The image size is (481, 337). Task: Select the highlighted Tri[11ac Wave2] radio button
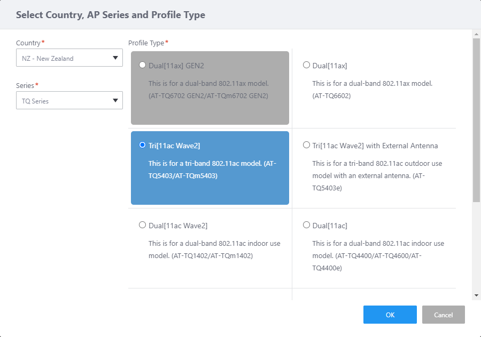[142, 145]
